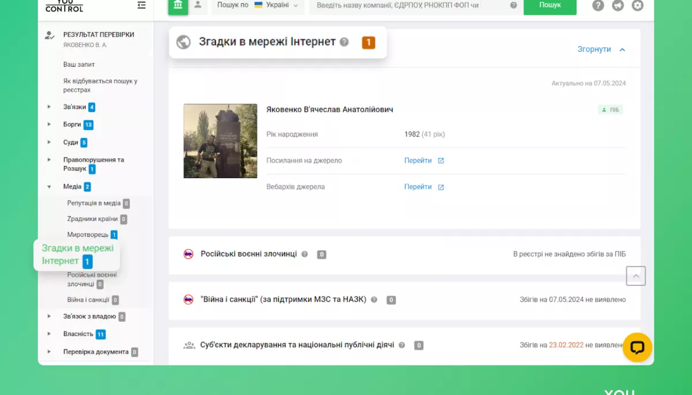Click person name Яковенко В'ячеслав Анатолійович
The image size is (692, 395).
[x=330, y=110]
